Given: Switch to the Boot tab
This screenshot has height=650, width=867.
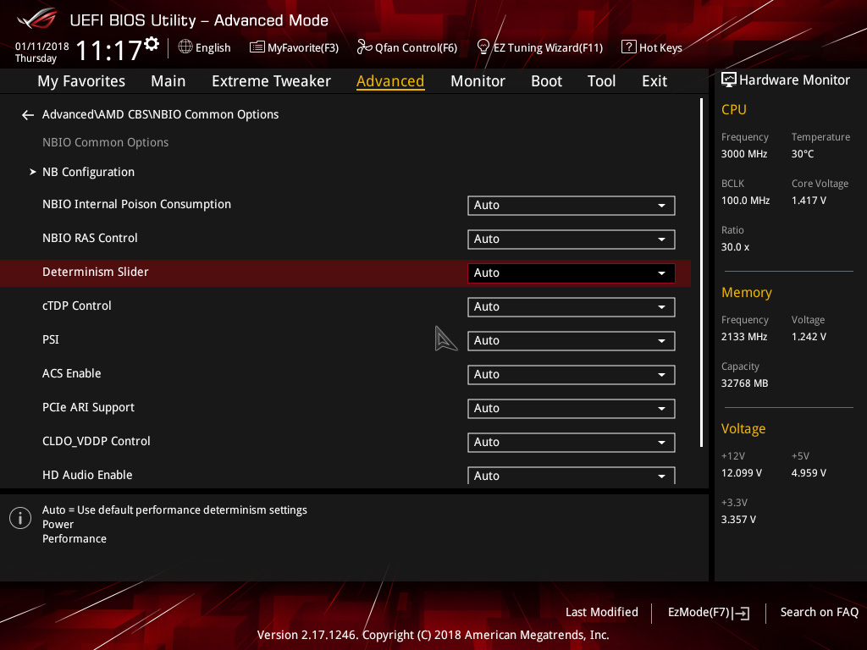Looking at the screenshot, I should (546, 81).
